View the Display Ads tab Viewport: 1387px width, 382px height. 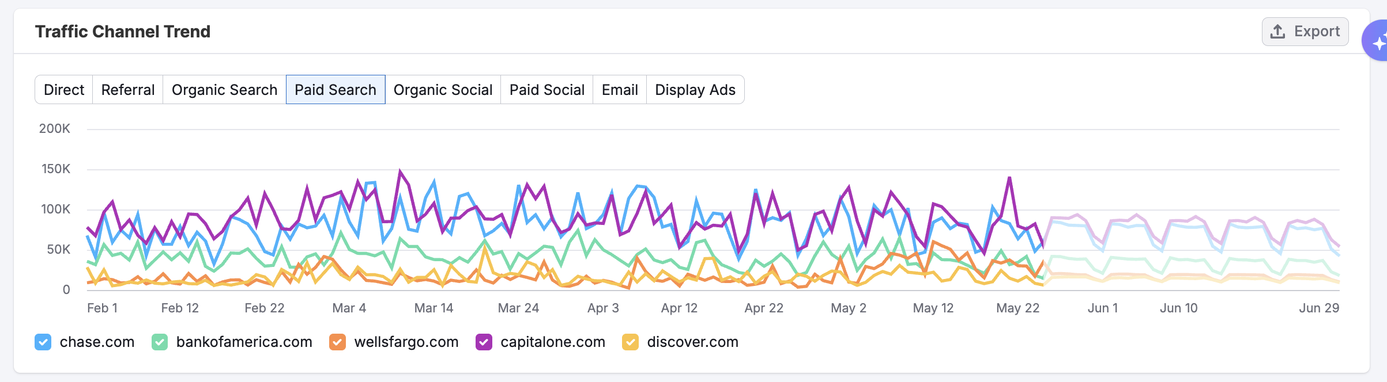coord(695,90)
